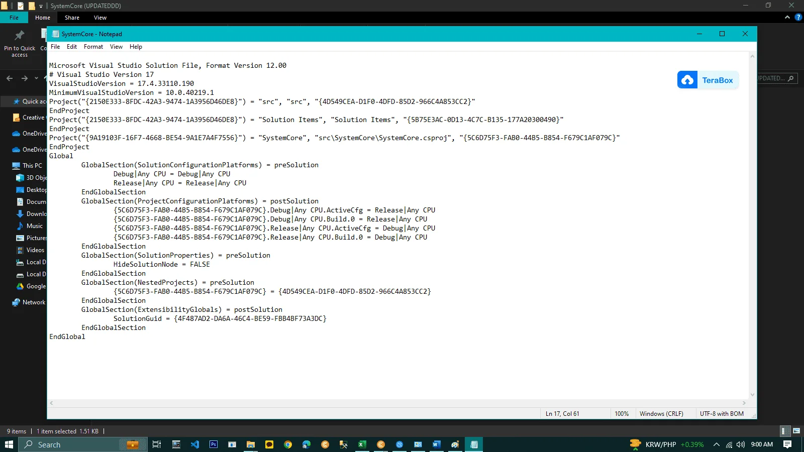Go forward in File Explorer navigation
This screenshot has height=452, width=804.
pyautogui.click(x=25, y=78)
